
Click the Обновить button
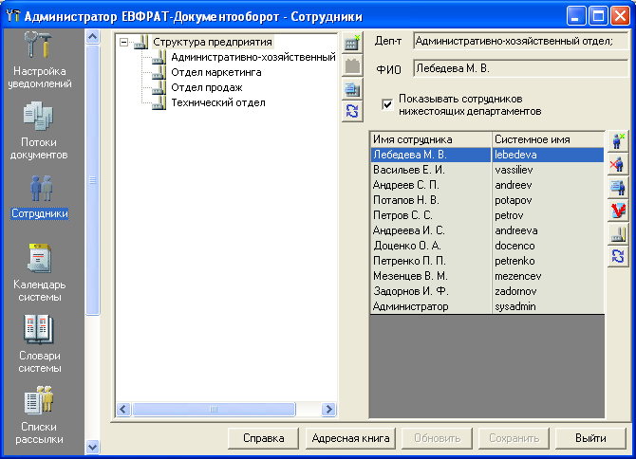coord(438,438)
